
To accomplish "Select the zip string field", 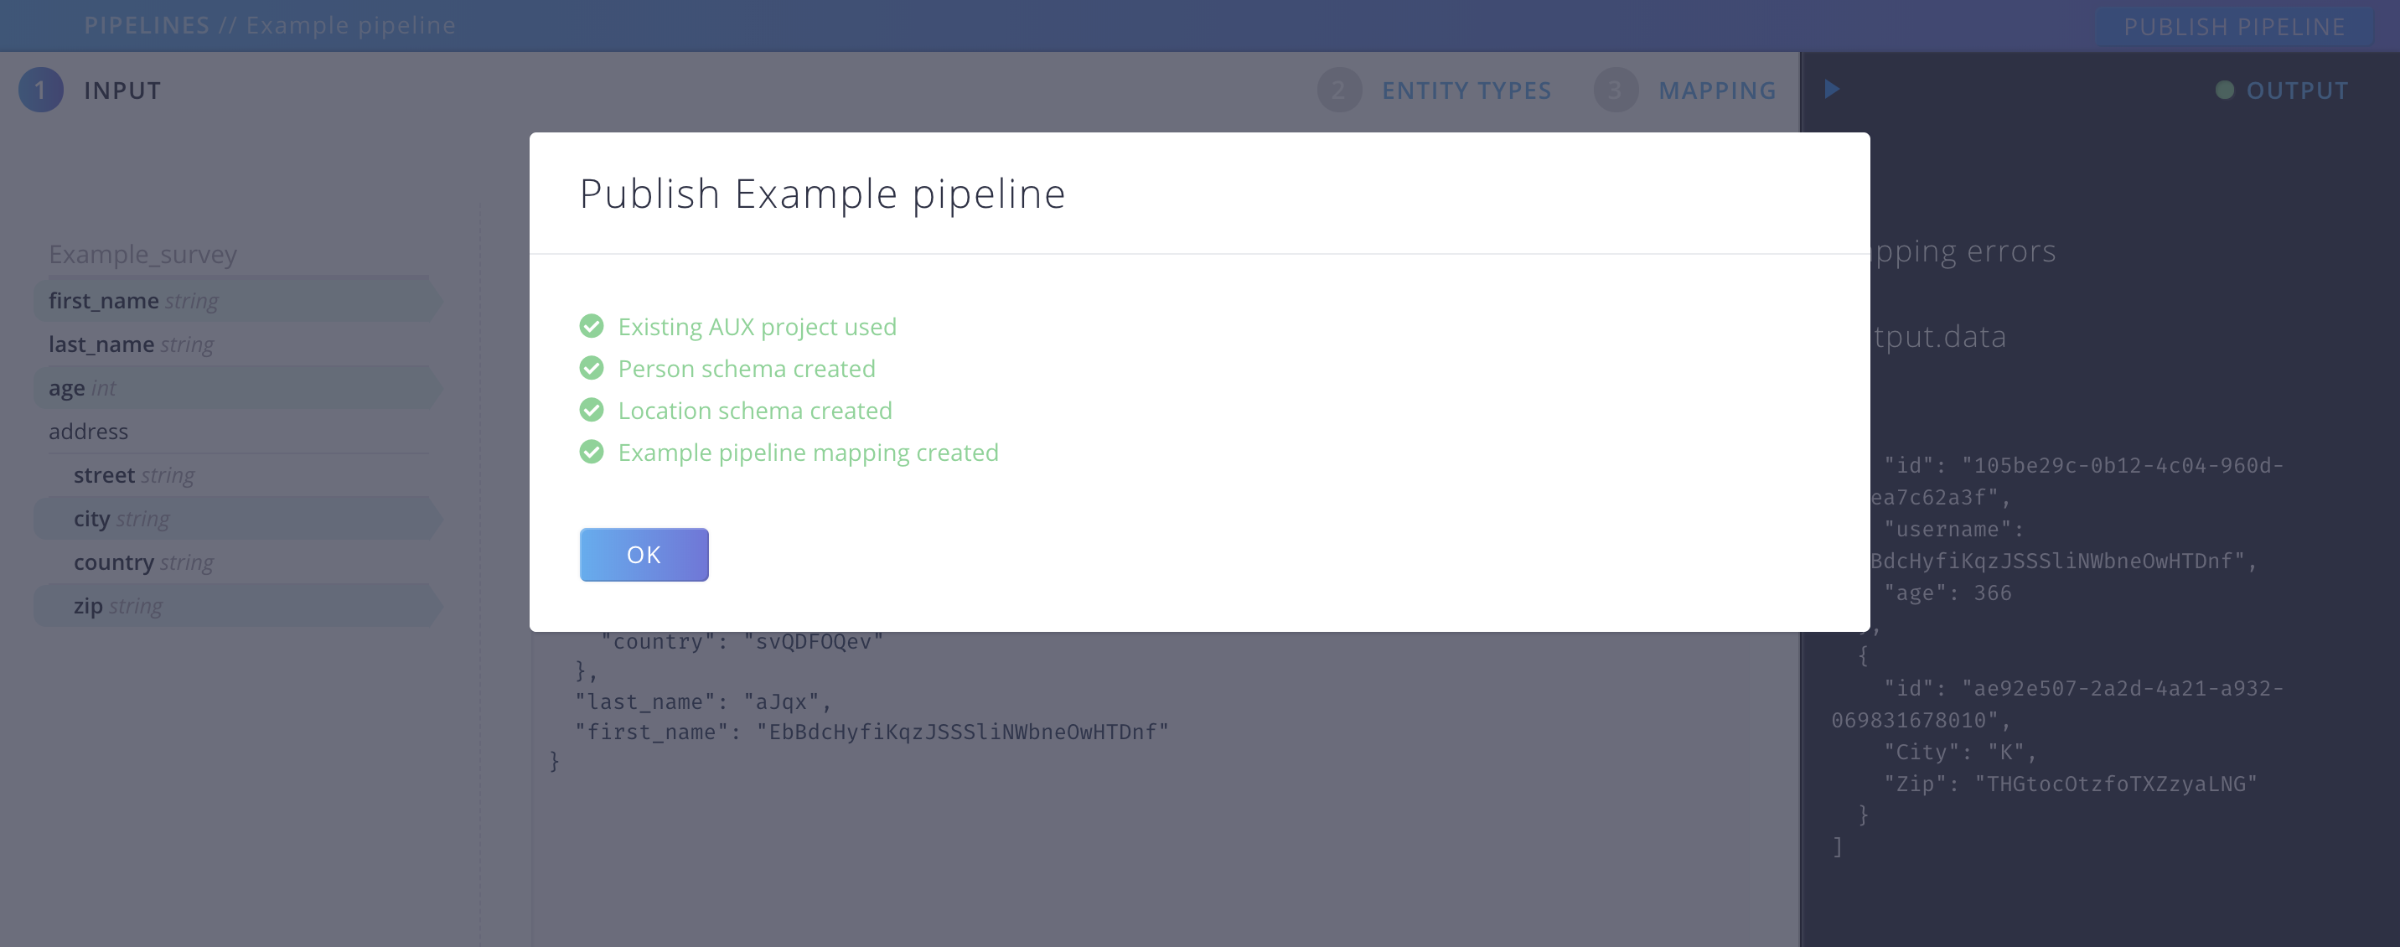I will [x=238, y=606].
